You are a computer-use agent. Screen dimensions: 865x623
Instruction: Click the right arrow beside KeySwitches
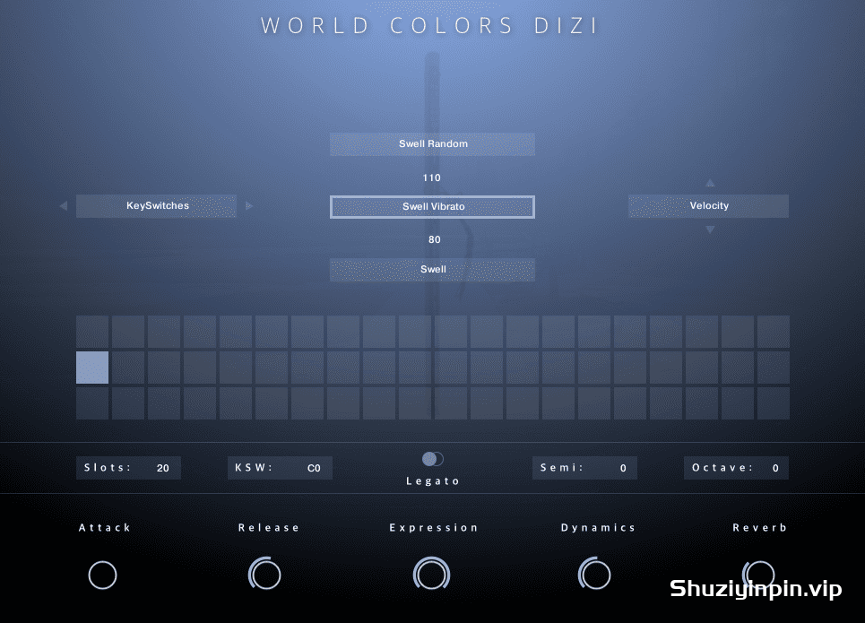(249, 206)
